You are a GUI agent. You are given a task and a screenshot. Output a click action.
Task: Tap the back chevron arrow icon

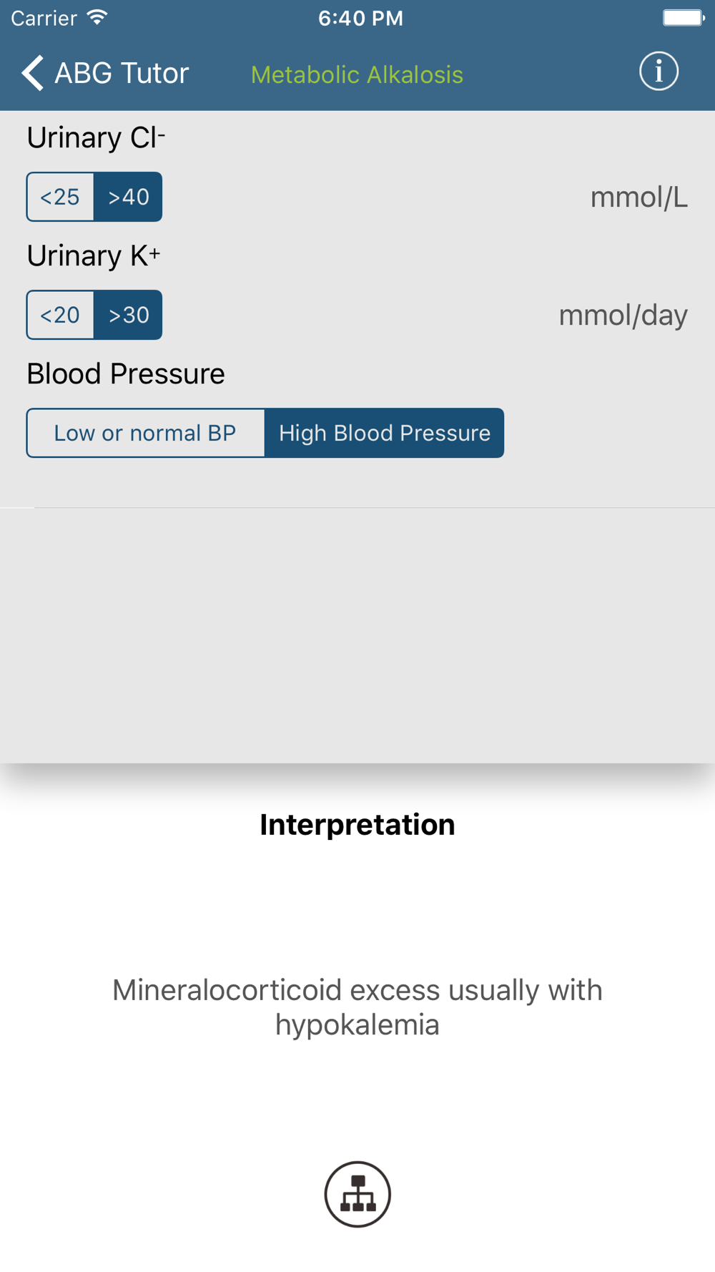tap(33, 73)
